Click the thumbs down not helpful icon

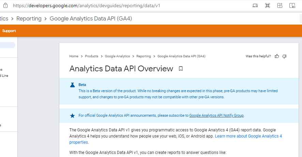click(285, 56)
